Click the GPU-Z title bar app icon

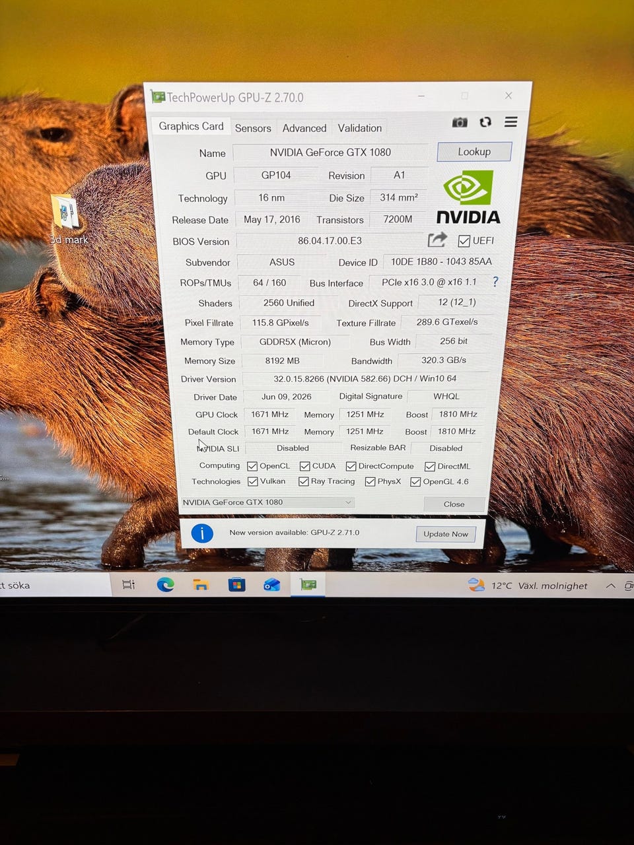[x=158, y=97]
